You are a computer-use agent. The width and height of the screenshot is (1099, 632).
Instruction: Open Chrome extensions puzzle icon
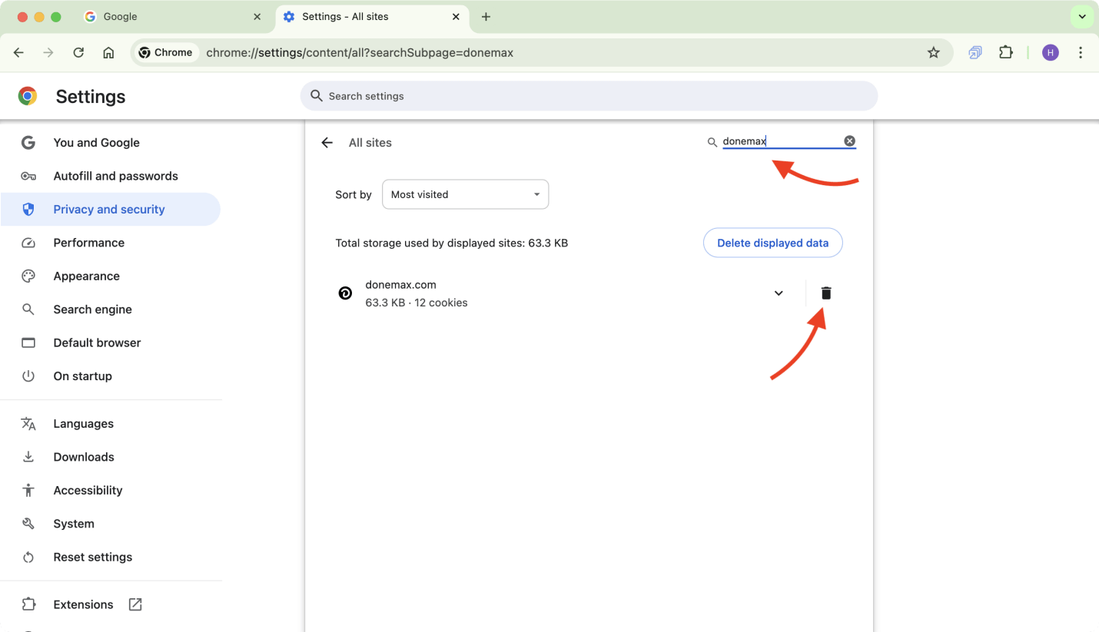coord(1006,53)
